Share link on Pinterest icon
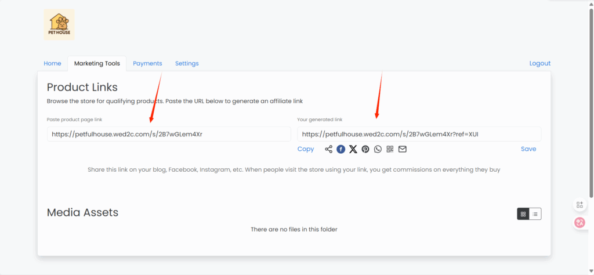The width and height of the screenshot is (594, 275). [x=365, y=149]
